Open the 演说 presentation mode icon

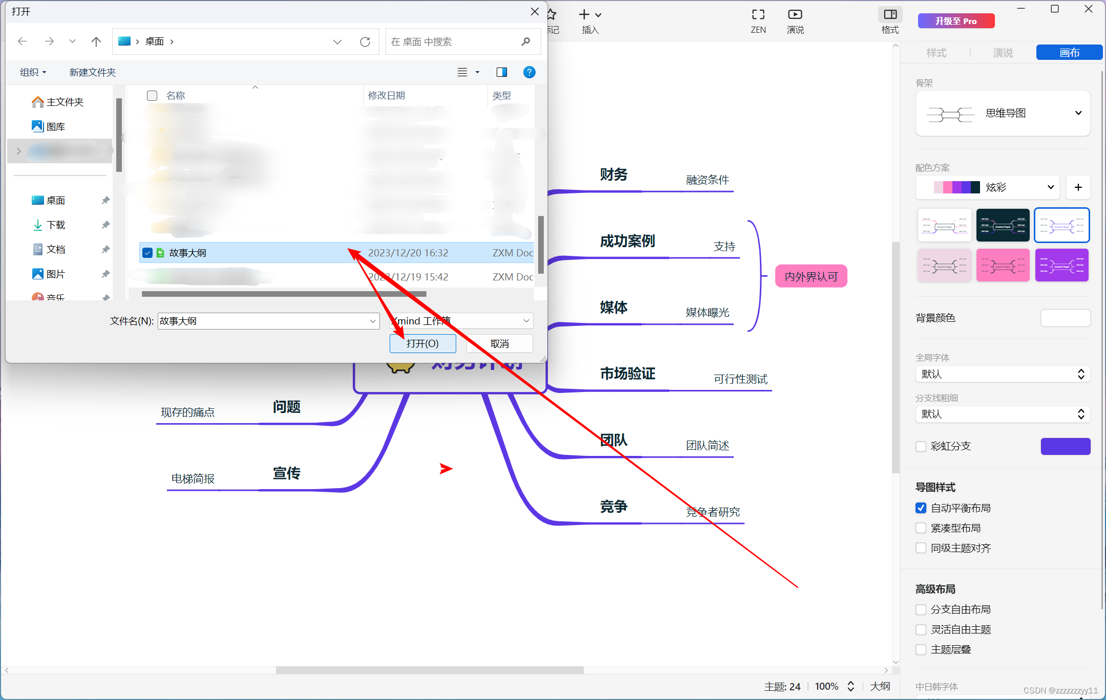pyautogui.click(x=795, y=15)
